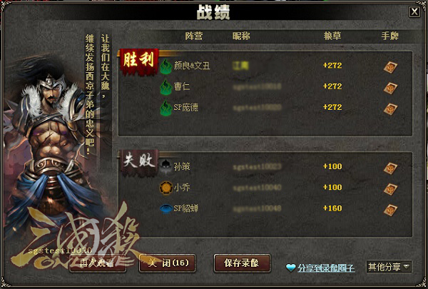Screen dimensions: 428x289
Task: Click 关闭(16) button
Action: pyautogui.click(x=168, y=263)
